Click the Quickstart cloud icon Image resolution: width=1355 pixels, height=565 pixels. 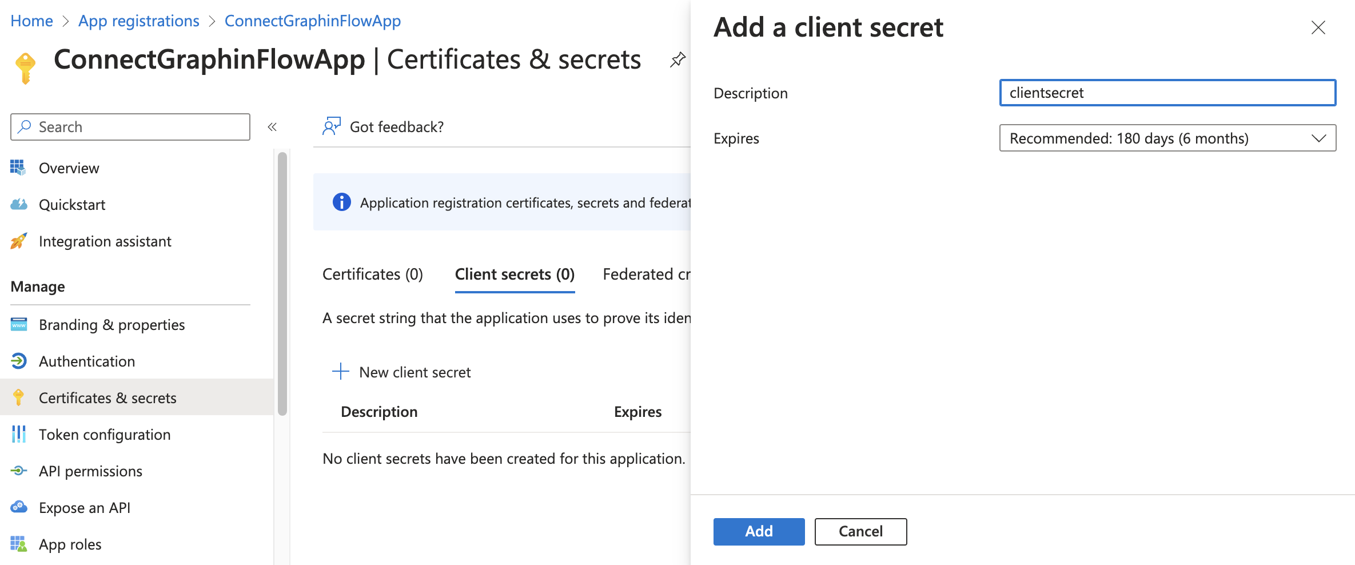coord(18,204)
